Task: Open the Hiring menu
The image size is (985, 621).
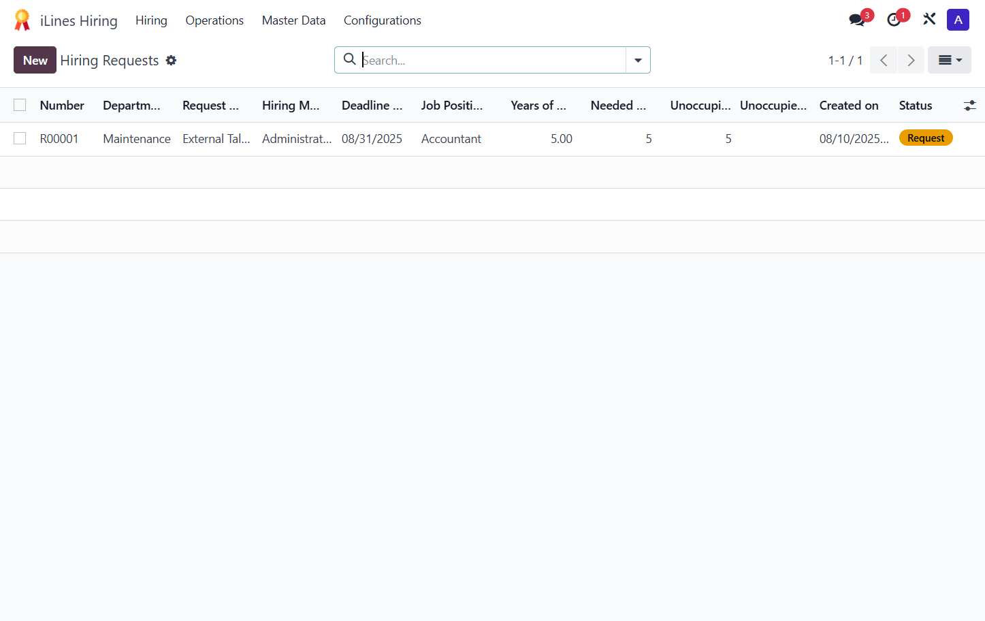Action: coord(151,20)
